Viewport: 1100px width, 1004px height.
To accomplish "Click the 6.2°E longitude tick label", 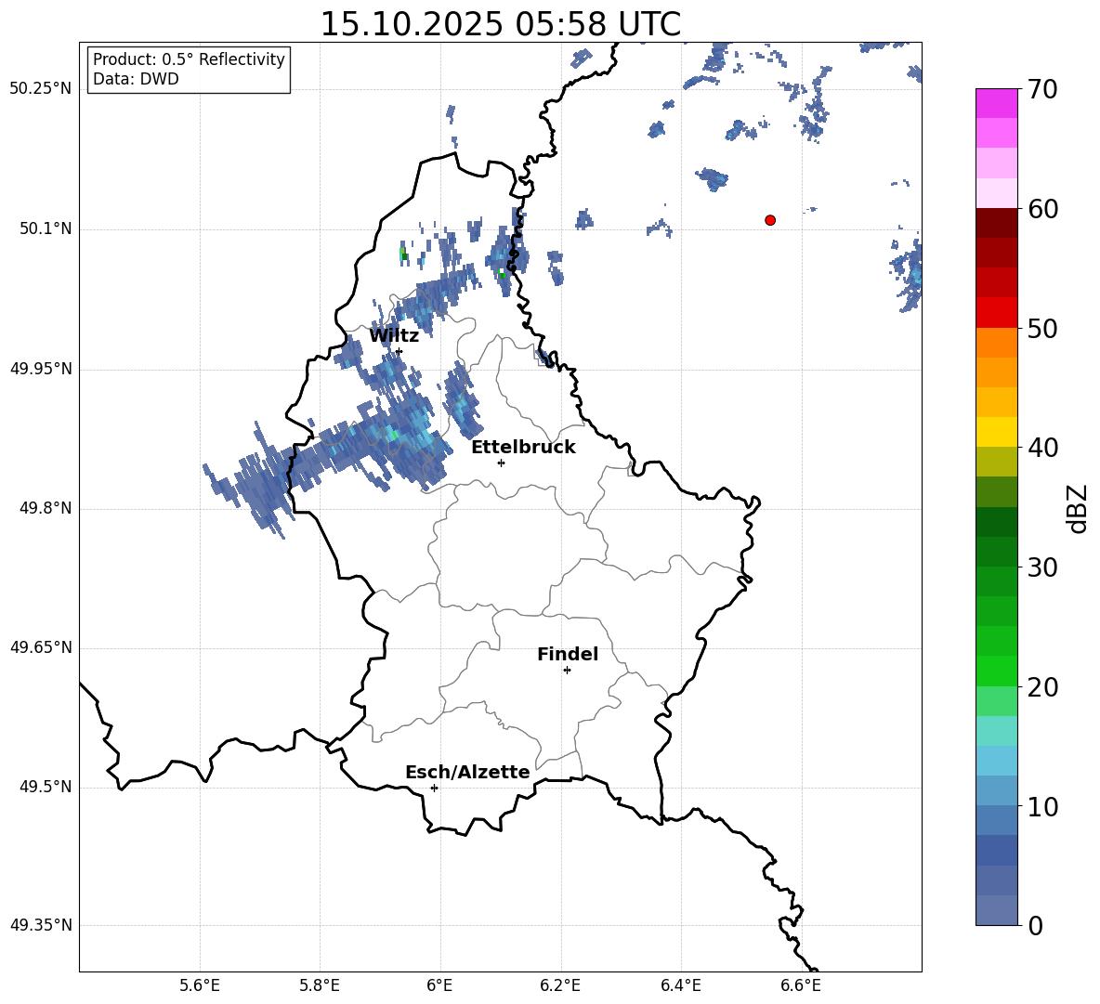I will tap(560, 985).
